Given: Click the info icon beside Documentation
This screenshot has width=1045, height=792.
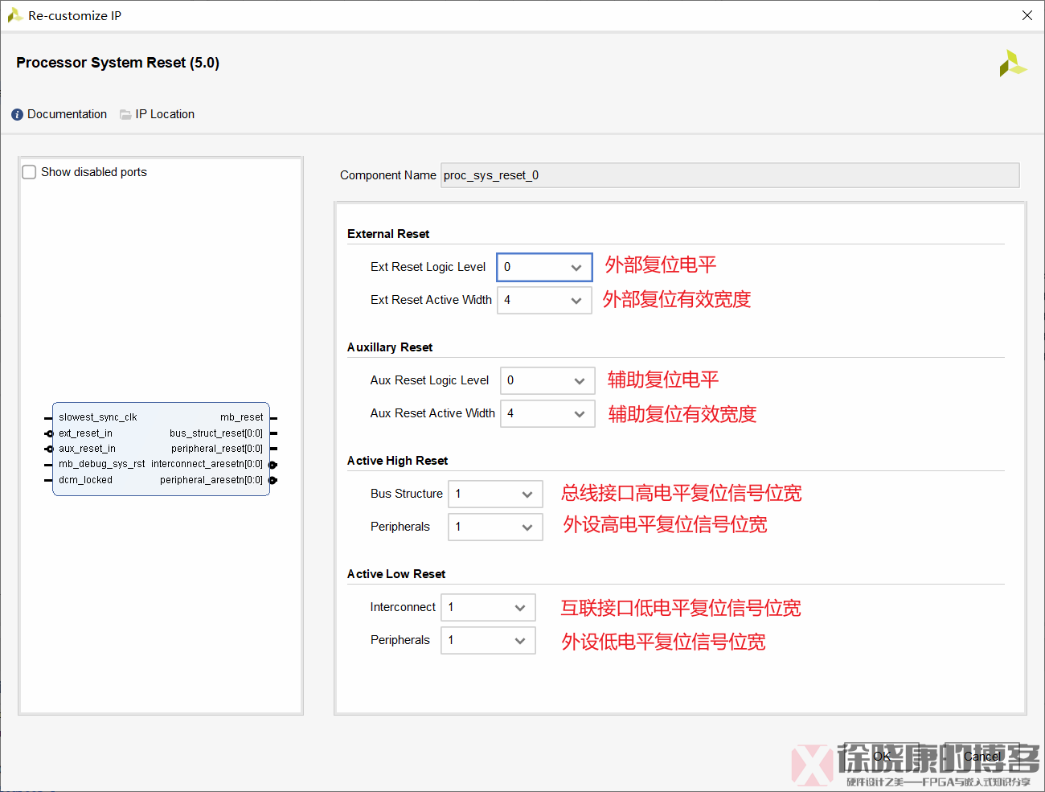Looking at the screenshot, I should click(16, 113).
